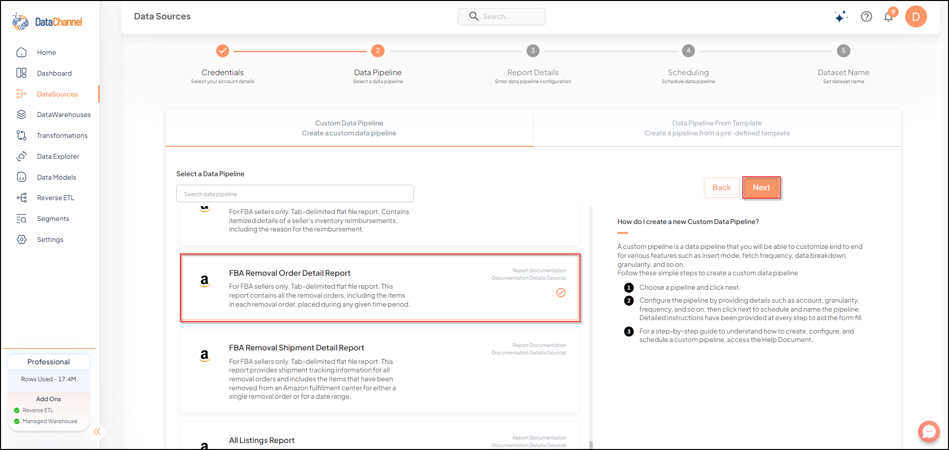This screenshot has width=949, height=450.
Task: Open the notifications bell
Action: (x=889, y=16)
